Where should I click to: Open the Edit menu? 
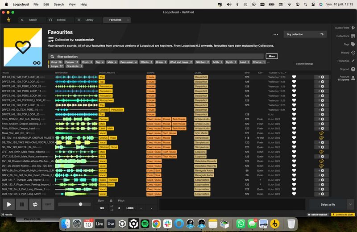pyautogui.click(x=46, y=4)
